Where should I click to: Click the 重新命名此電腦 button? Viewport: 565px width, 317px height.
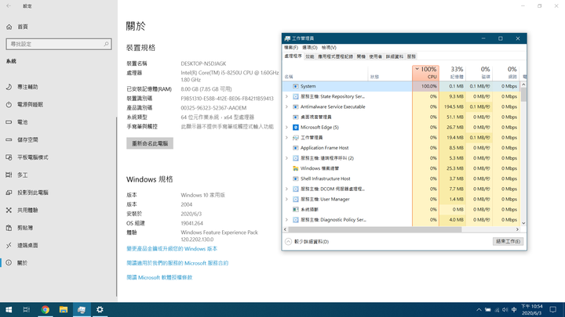[x=150, y=143]
